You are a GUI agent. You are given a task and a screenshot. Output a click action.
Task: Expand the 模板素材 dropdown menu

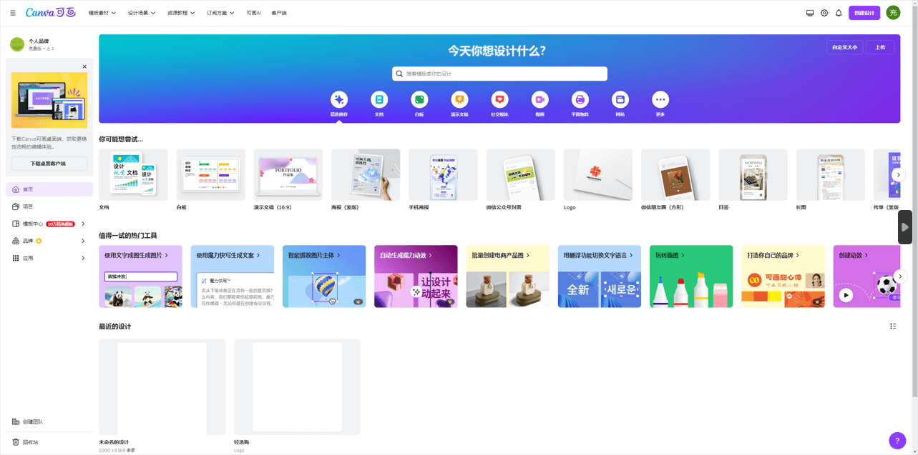point(102,13)
